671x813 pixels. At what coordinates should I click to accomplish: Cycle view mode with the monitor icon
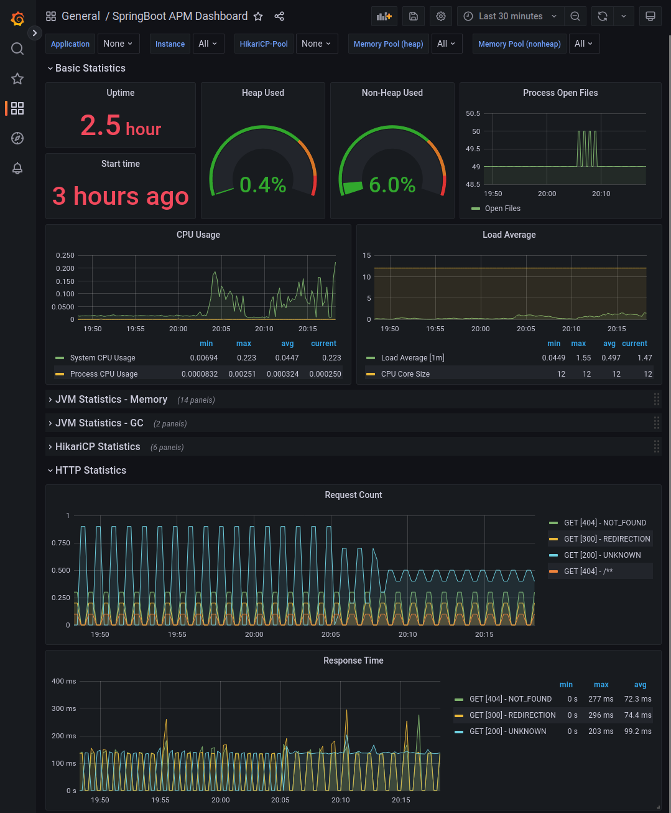[x=650, y=16]
